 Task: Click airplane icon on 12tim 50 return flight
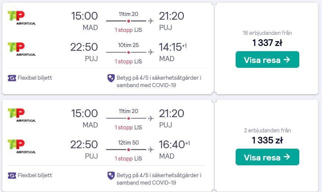coord(151,149)
